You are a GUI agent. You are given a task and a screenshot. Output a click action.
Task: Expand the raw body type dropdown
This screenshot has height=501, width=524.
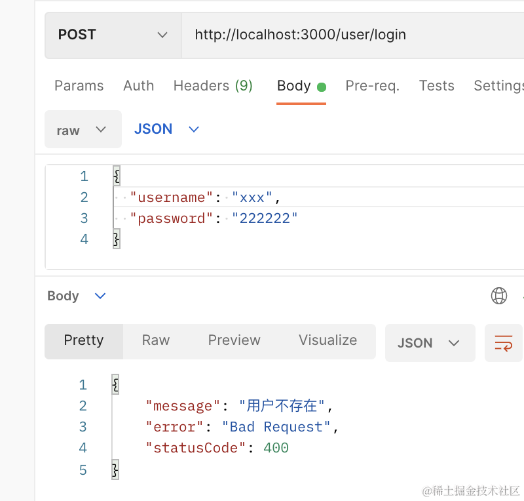[x=83, y=130]
